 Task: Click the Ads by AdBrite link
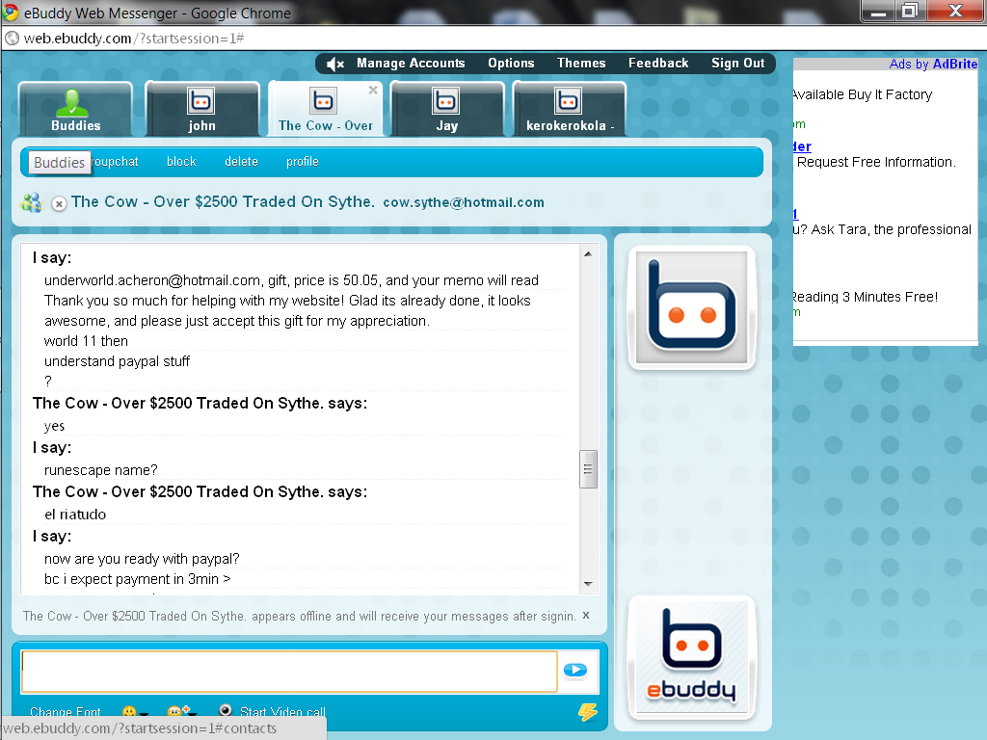933,64
